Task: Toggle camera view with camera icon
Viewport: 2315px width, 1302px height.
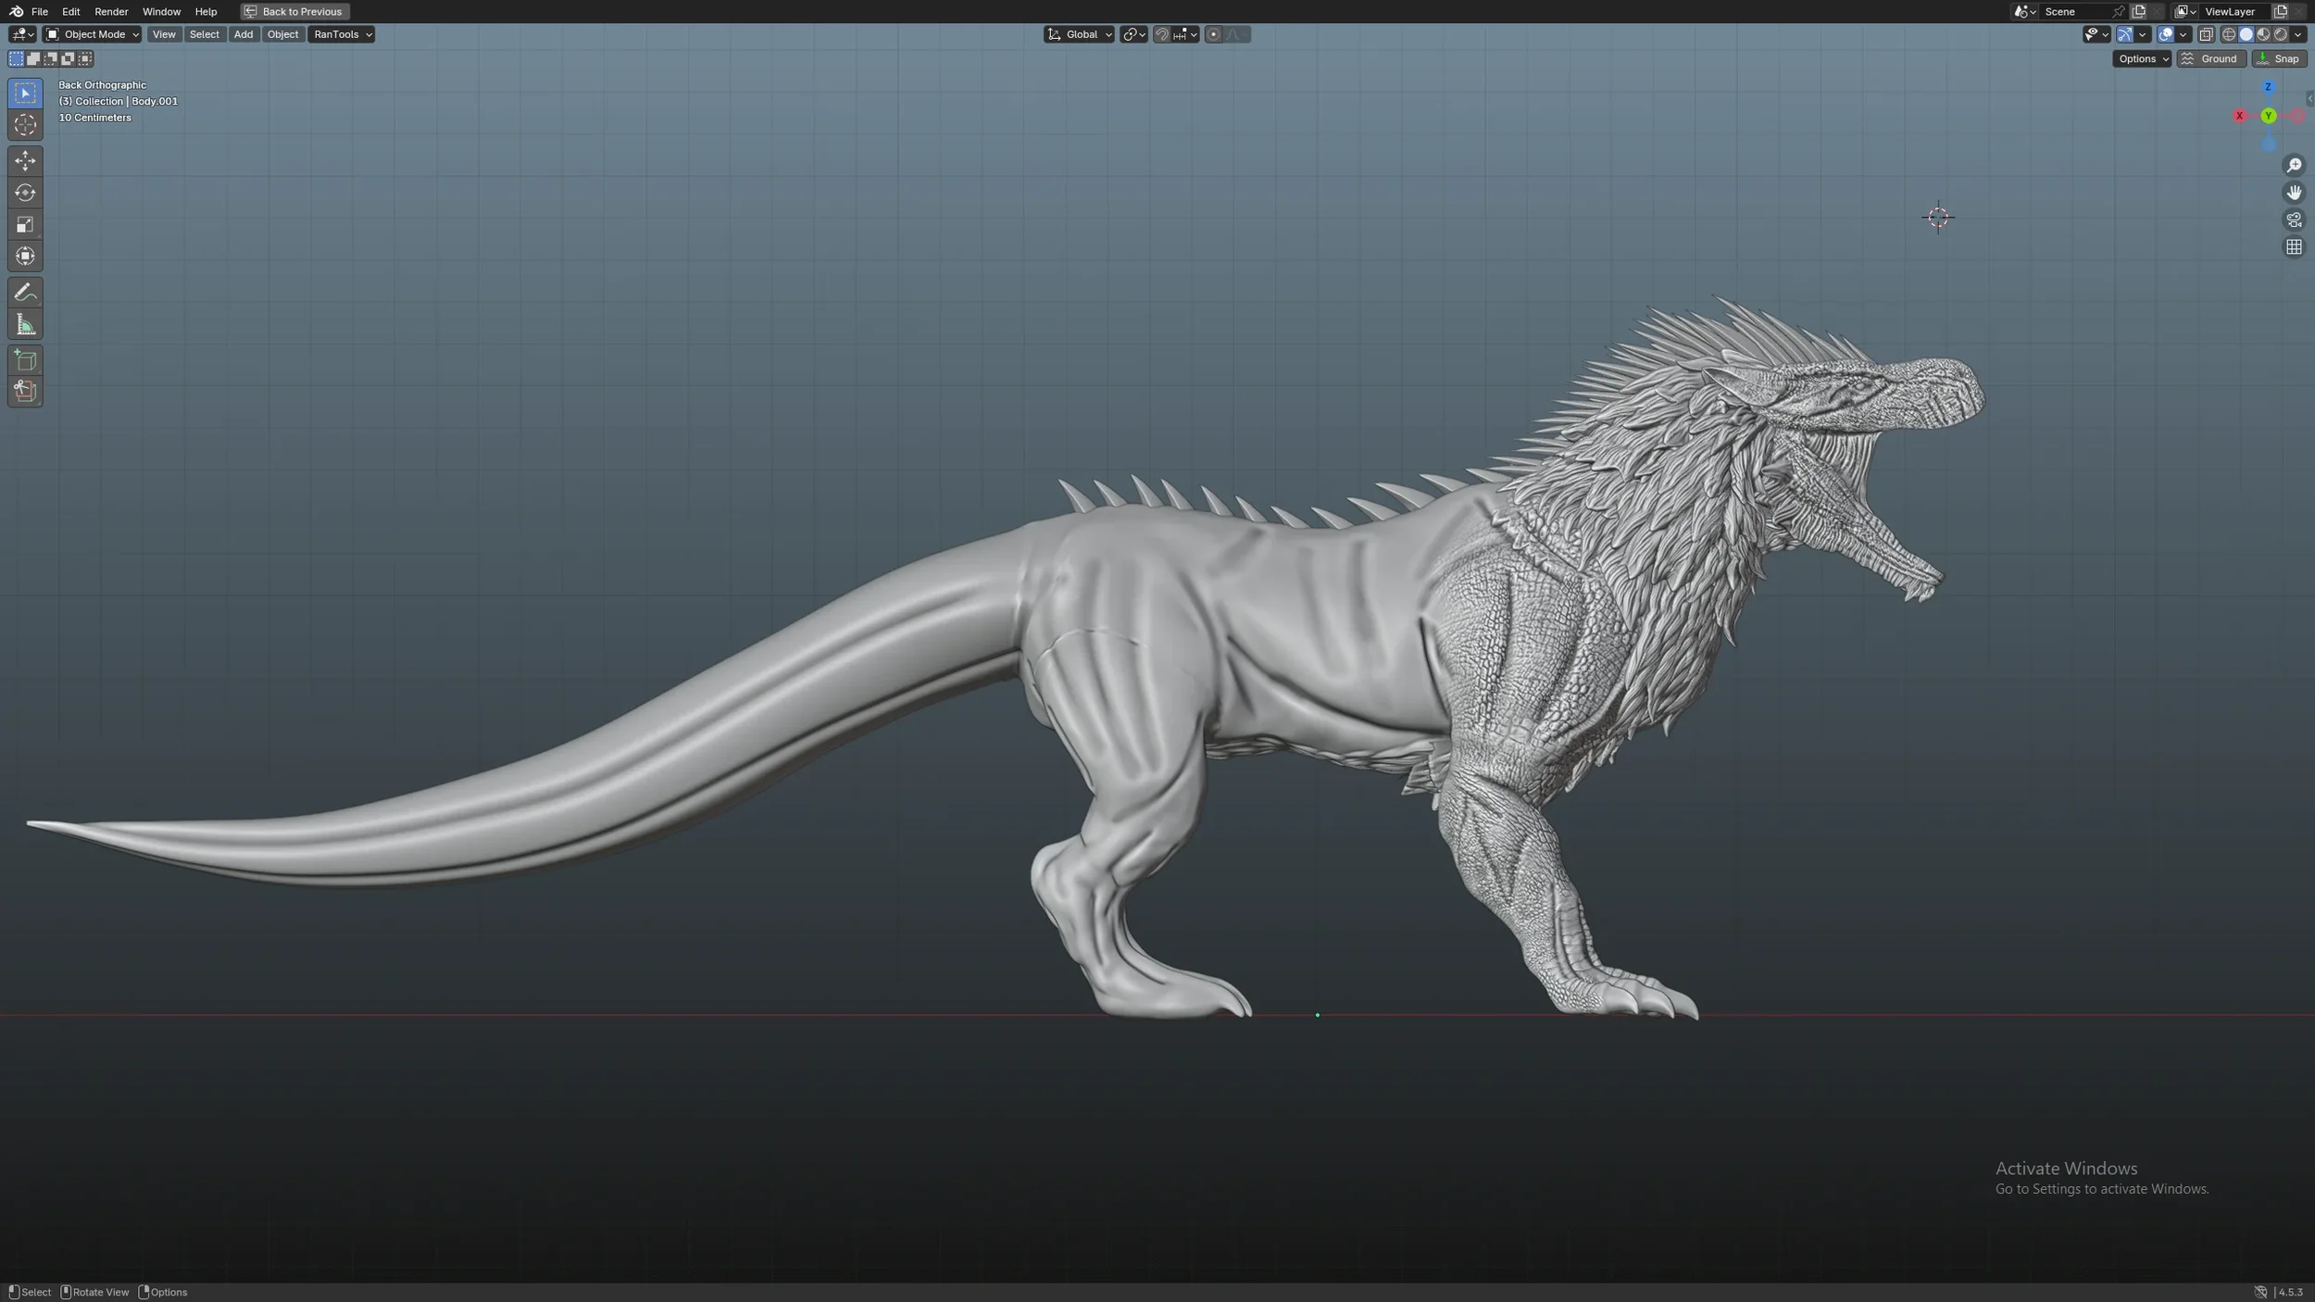Action: [2294, 220]
